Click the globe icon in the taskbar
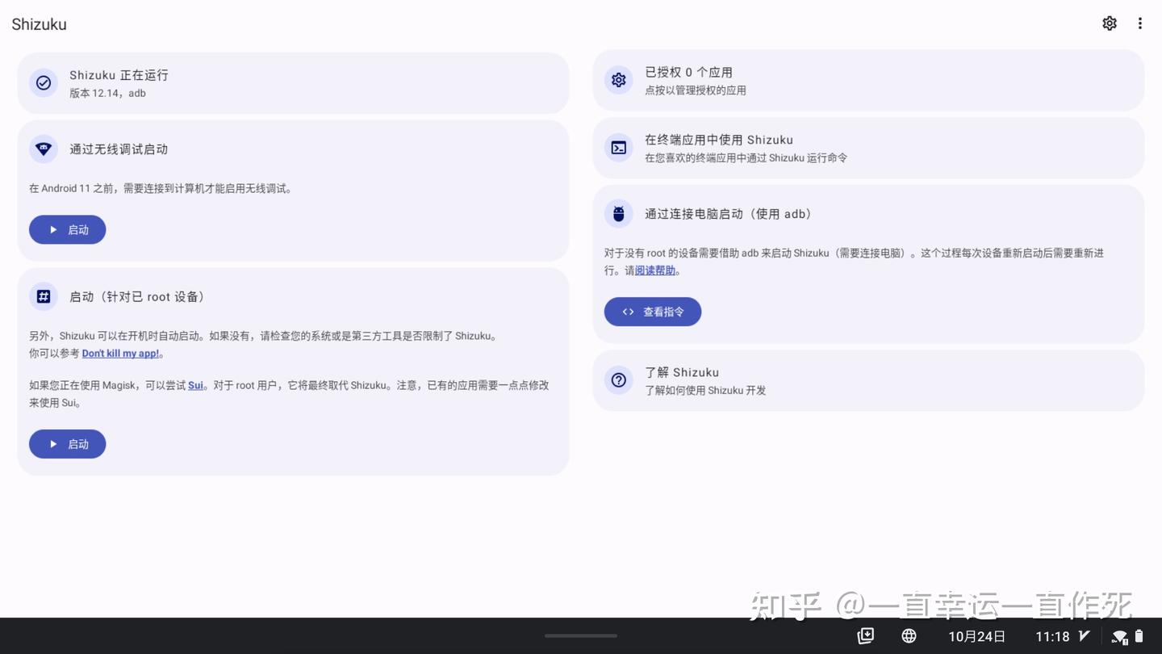The width and height of the screenshot is (1162, 654). pyautogui.click(x=909, y=636)
